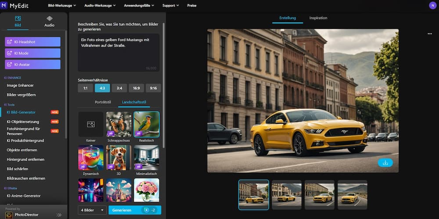Click the user profile avatar
Image resolution: width=439 pixels, height=219 pixels.
coord(432,6)
